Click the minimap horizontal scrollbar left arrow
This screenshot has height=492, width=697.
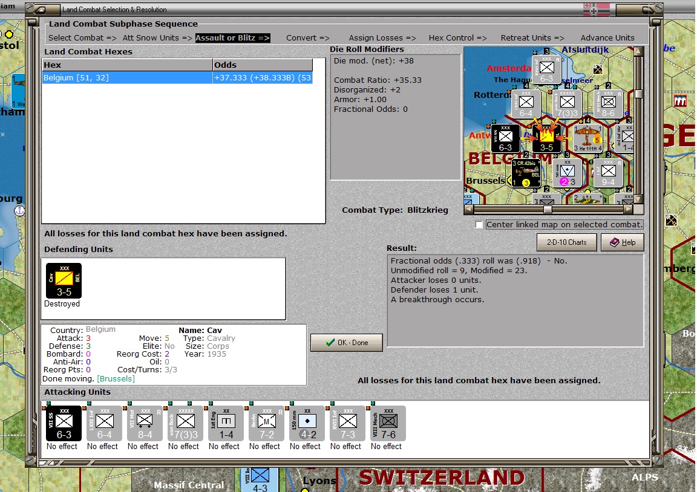coord(468,209)
